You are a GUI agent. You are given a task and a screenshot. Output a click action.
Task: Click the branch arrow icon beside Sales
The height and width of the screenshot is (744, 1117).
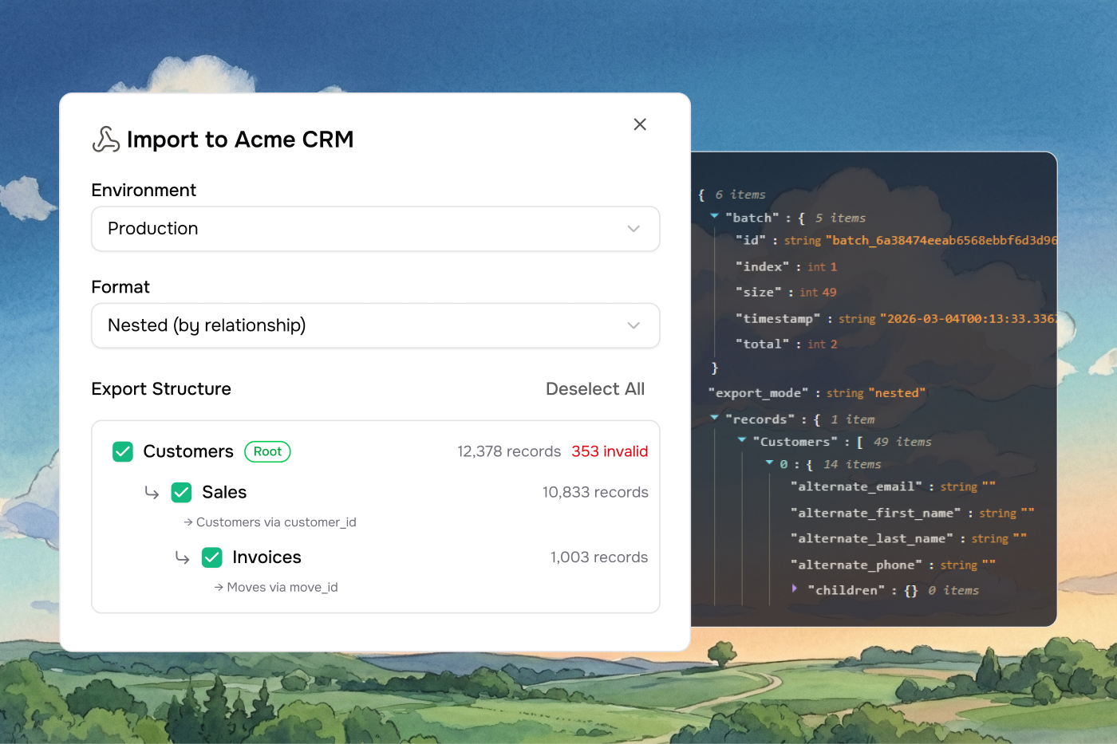152,493
